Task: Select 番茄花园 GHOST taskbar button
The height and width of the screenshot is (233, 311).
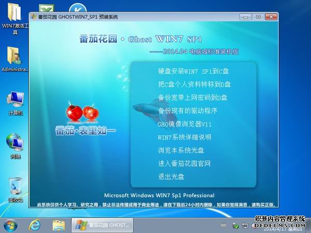Action: [x=102, y=225]
